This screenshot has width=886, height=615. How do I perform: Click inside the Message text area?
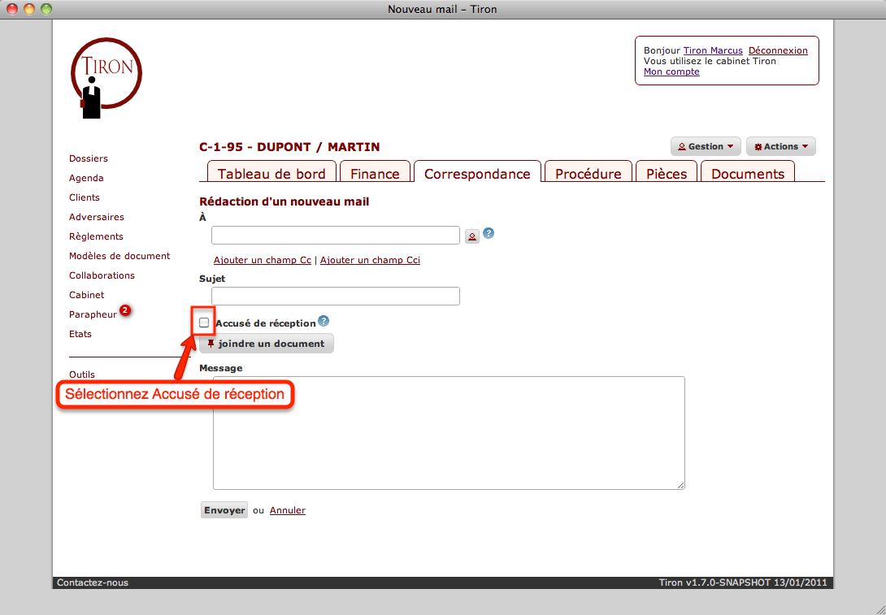pos(448,432)
